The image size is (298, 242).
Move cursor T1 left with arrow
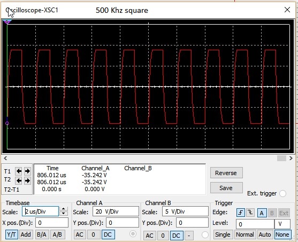pos(19,171)
